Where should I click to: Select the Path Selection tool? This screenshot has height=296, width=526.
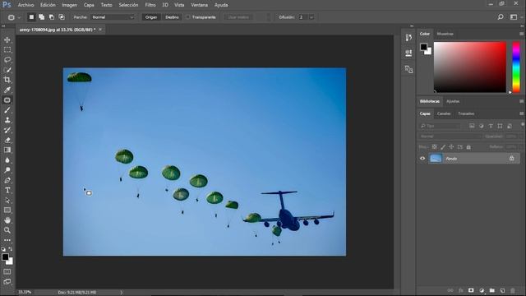pyautogui.click(x=7, y=201)
